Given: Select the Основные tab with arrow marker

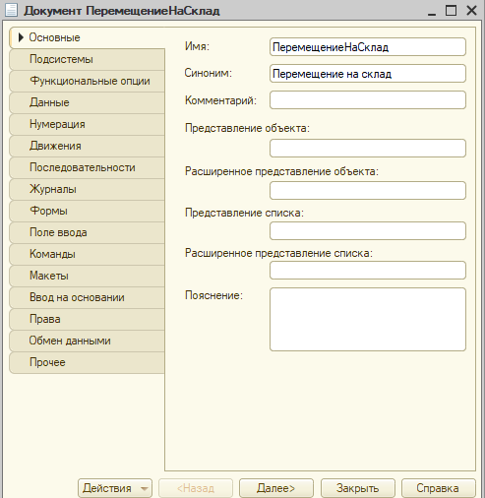Looking at the screenshot, I should 88,37.
